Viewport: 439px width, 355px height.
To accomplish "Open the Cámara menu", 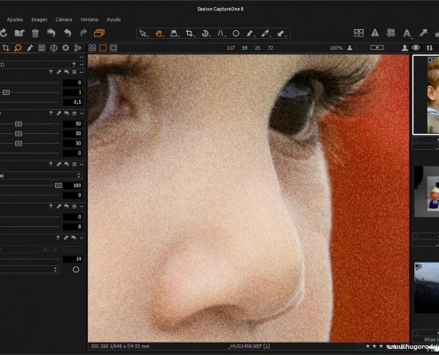I will pos(64,20).
